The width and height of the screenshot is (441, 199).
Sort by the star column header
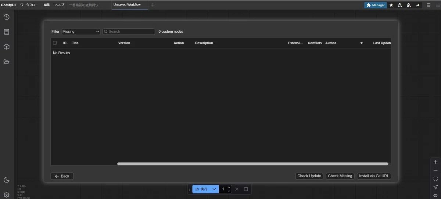point(361,43)
